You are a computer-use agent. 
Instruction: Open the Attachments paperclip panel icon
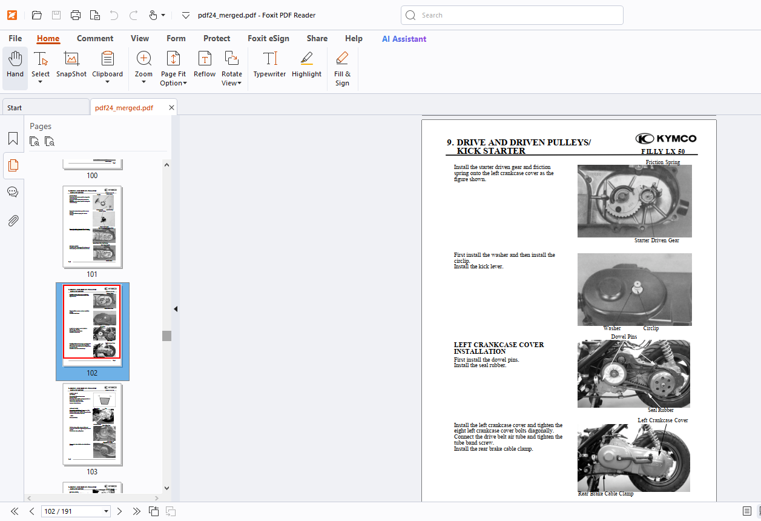pyautogui.click(x=13, y=220)
